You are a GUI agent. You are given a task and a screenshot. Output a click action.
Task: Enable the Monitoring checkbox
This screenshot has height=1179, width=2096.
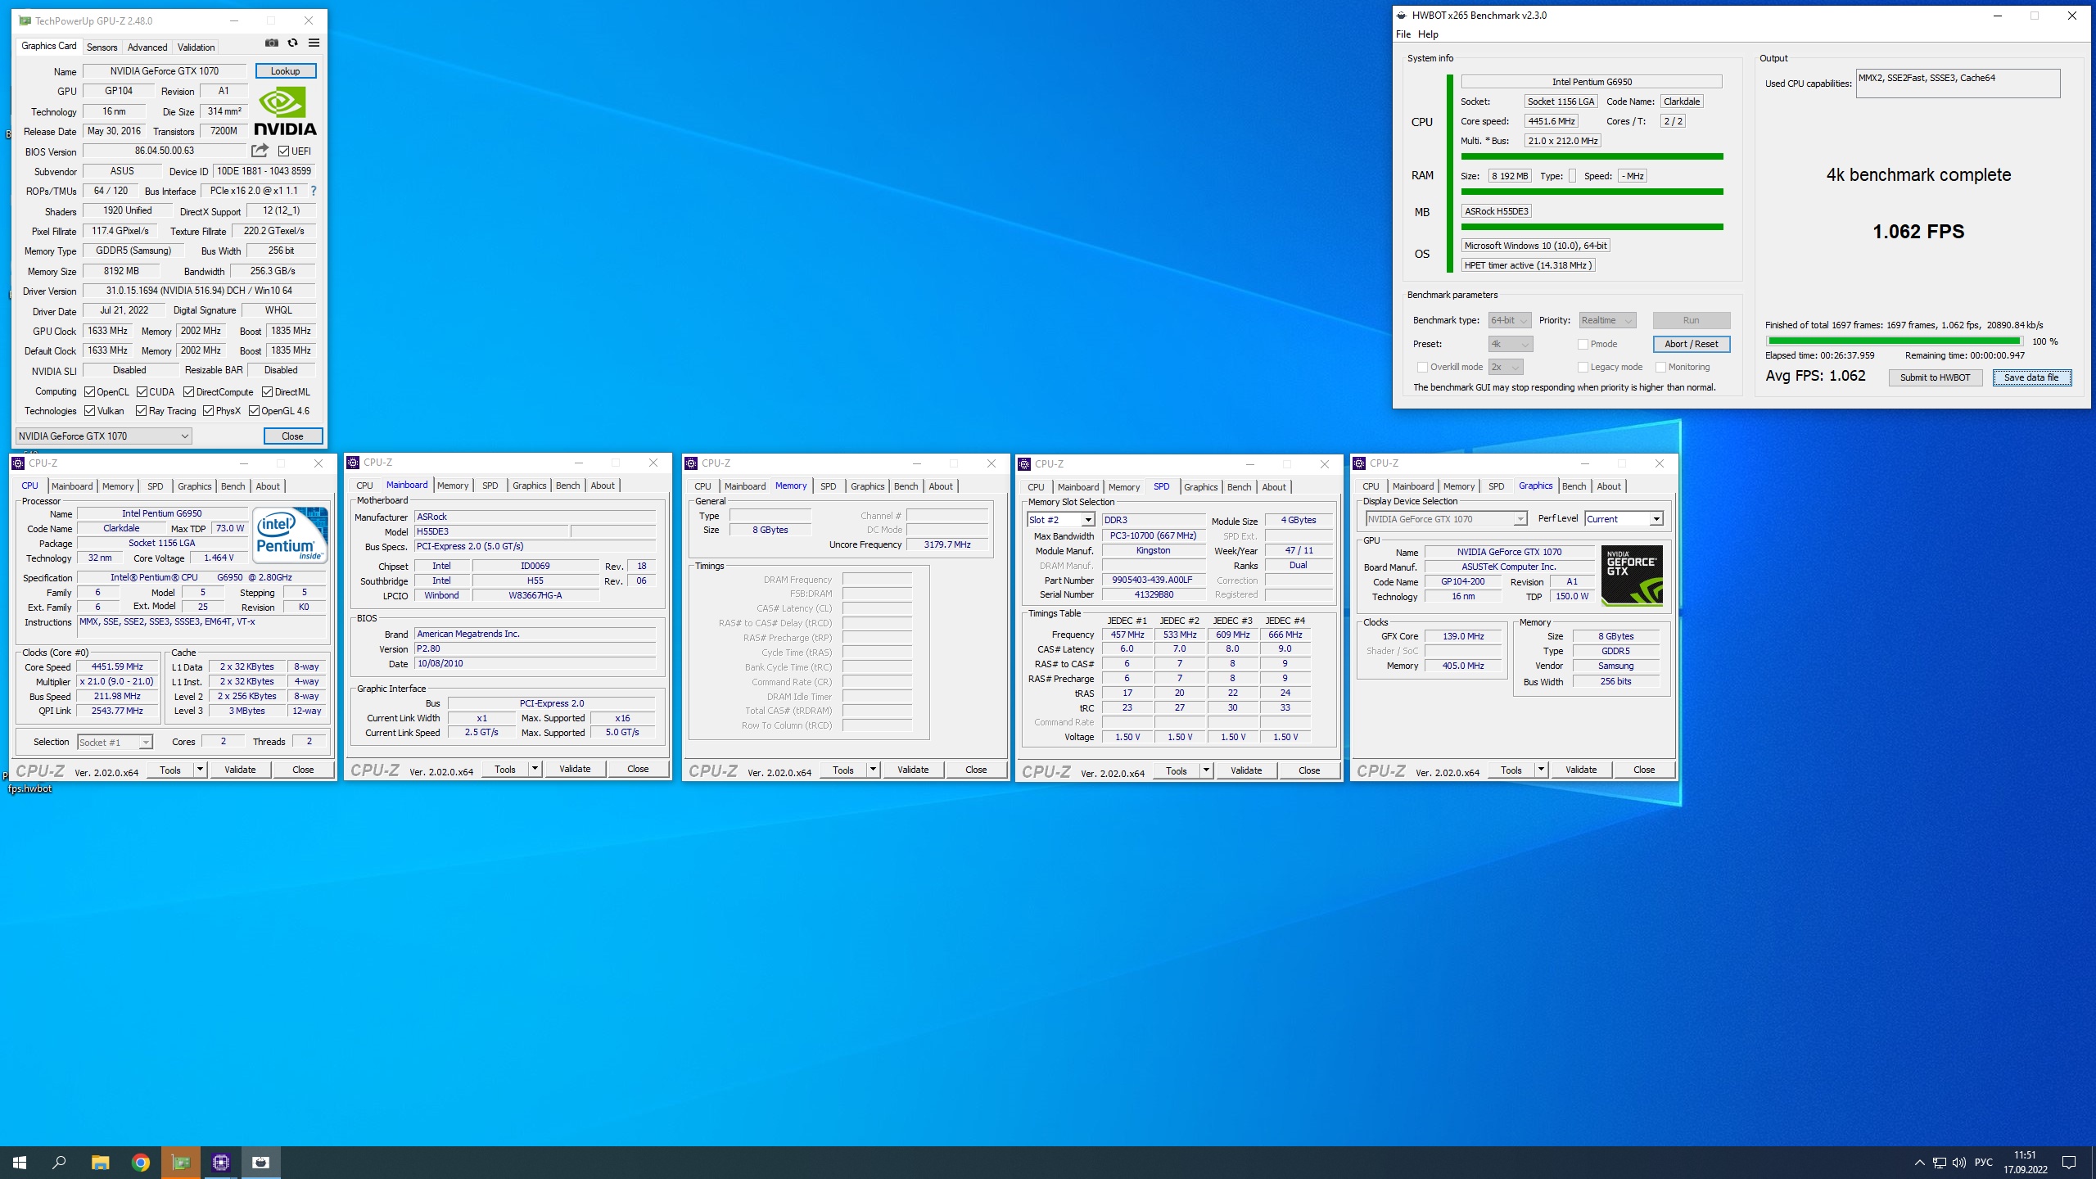[x=1660, y=367]
